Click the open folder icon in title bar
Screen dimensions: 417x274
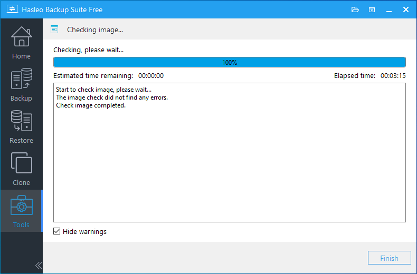point(355,9)
